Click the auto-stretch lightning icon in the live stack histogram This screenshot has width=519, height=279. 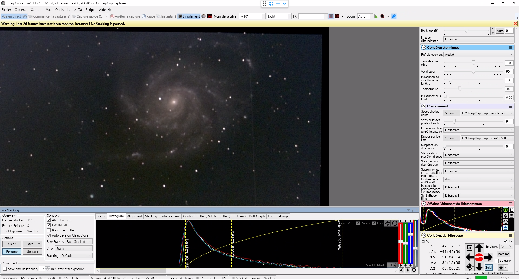(x=387, y=223)
